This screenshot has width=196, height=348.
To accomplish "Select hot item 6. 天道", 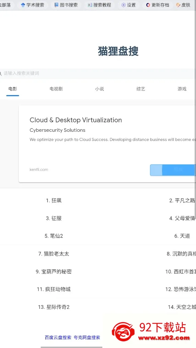I will [x=182, y=236].
